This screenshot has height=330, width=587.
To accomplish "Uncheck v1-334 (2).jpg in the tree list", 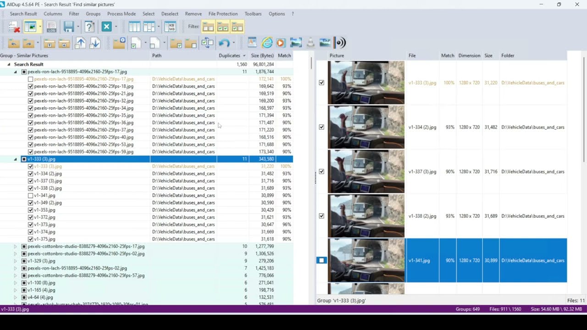I will pos(30,174).
